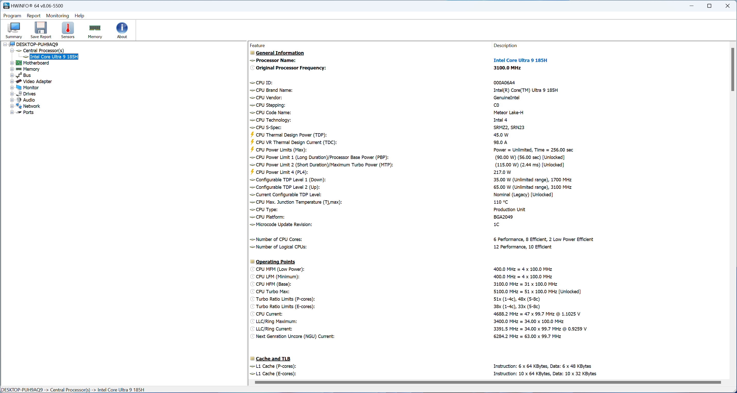The width and height of the screenshot is (737, 393).
Task: Click the 'BGA2049' platform value
Action: [503, 217]
